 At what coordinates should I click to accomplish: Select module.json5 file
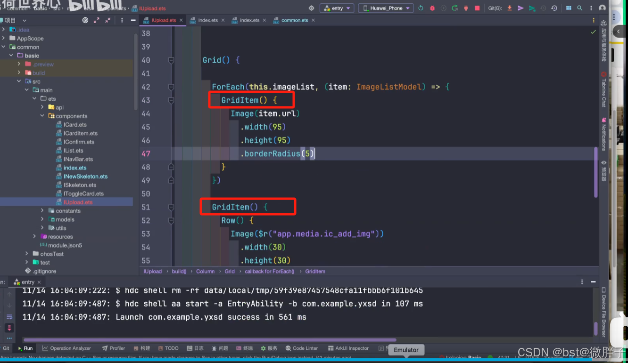tap(65, 245)
